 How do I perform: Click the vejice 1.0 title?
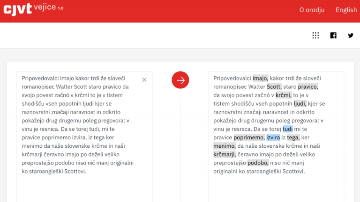[x=48, y=7]
